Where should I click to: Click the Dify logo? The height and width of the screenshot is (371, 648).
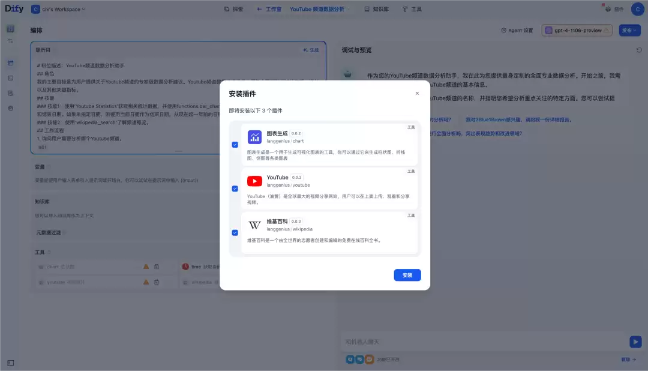(x=14, y=8)
